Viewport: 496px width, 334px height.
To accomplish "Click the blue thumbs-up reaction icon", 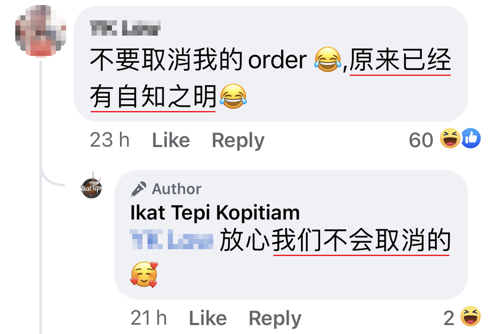I will tap(471, 139).
